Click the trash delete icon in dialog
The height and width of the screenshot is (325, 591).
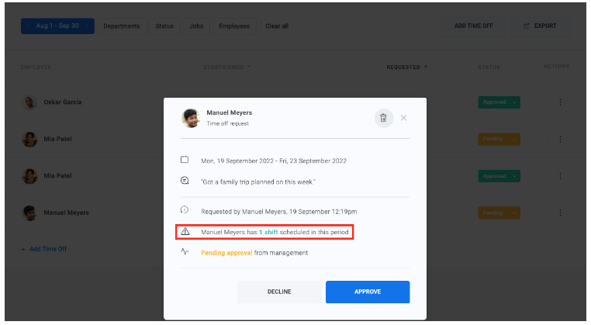[x=382, y=118]
